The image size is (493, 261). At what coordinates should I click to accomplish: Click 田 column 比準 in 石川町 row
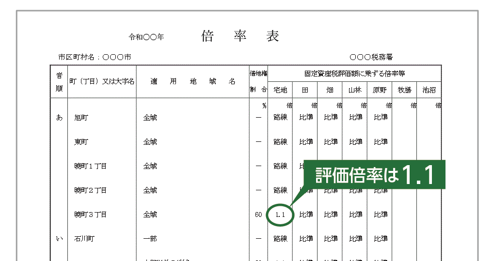point(306,239)
